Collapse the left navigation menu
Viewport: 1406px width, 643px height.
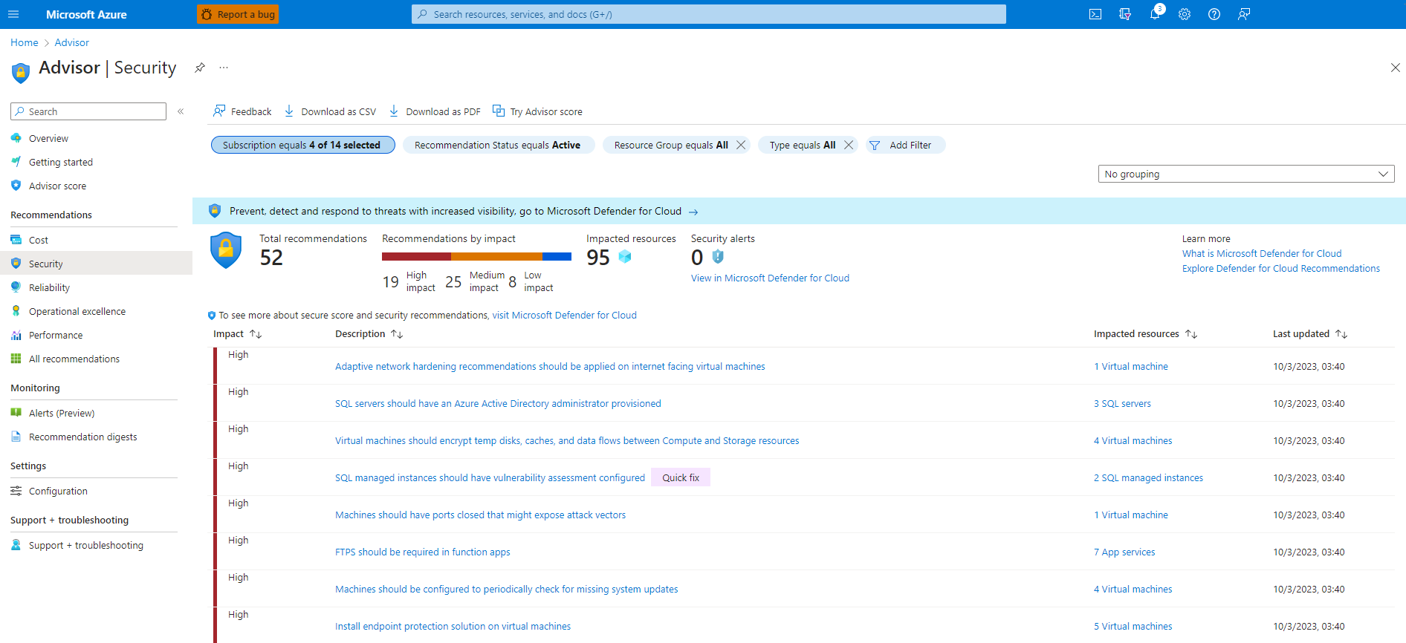tap(181, 111)
